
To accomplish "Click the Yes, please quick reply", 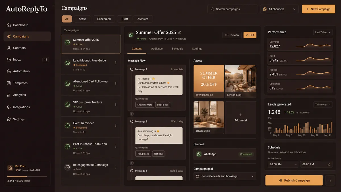I will (143, 154).
